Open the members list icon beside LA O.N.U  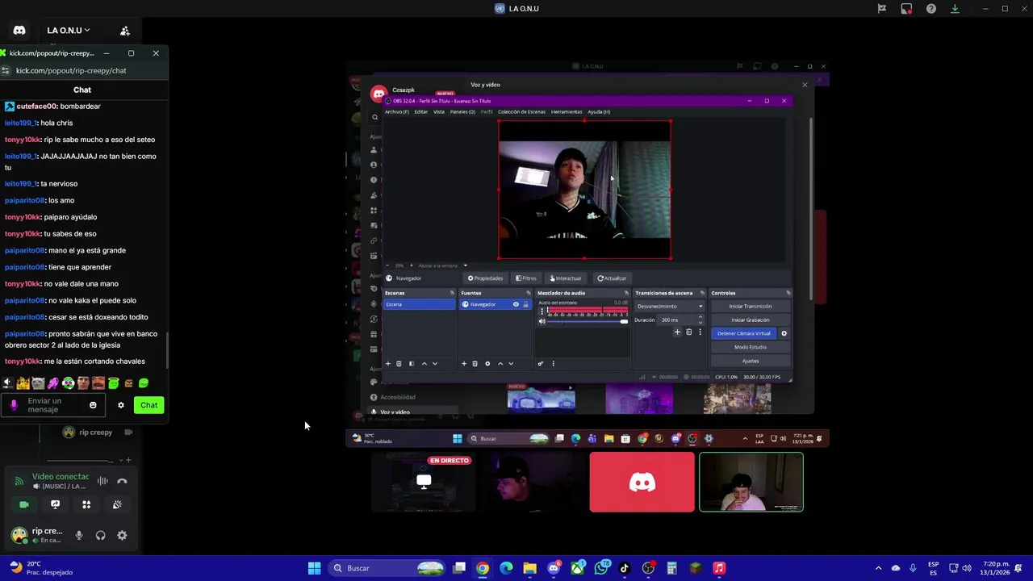point(125,31)
